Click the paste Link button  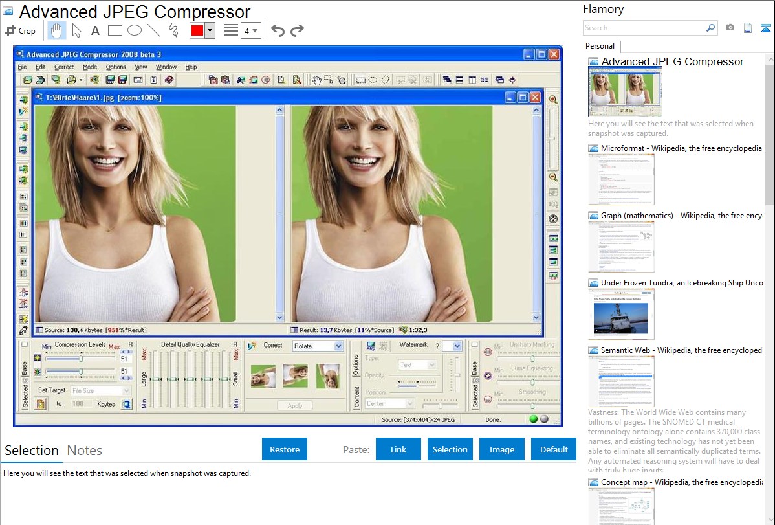[x=398, y=449]
